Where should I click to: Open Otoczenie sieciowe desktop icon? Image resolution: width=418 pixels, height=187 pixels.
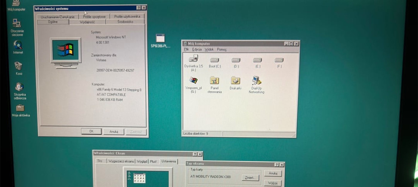tap(17, 27)
